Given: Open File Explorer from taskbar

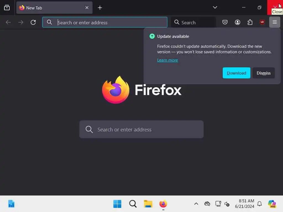Looking at the screenshot, I should pyautogui.click(x=148, y=204).
